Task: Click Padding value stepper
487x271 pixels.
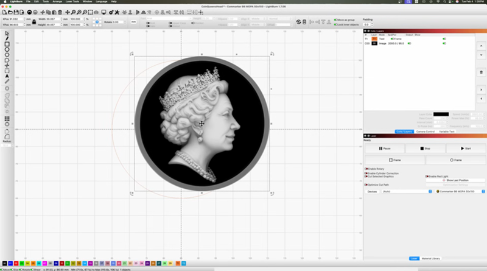Action: pos(372,24)
